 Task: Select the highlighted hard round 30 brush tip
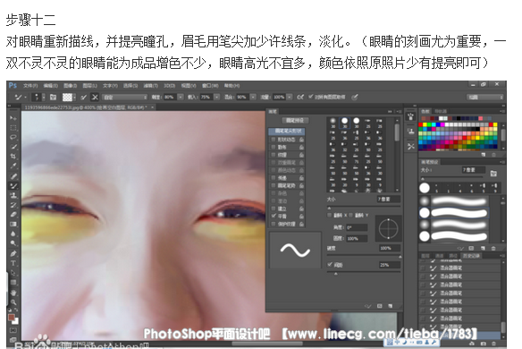[x=344, y=123]
